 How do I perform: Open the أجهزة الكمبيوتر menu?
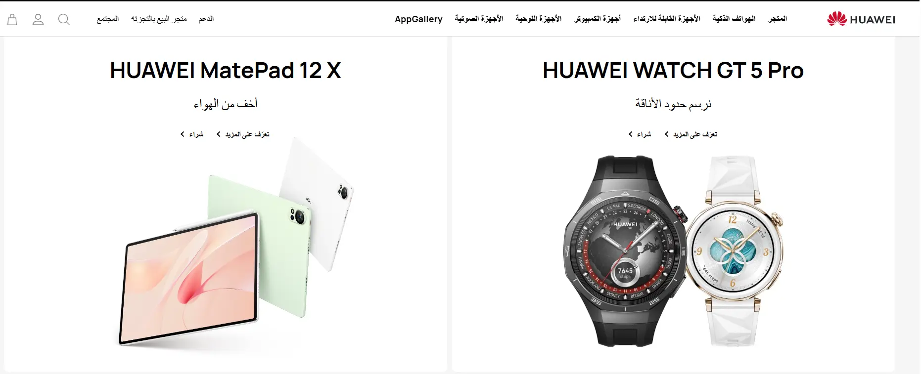(x=598, y=19)
